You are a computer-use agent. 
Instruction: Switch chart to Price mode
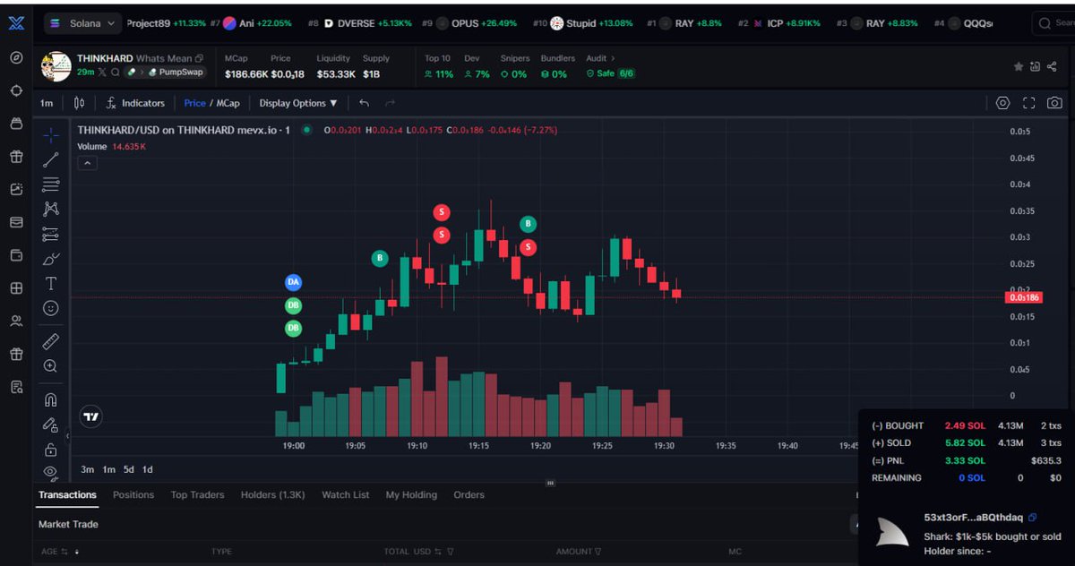(x=194, y=103)
